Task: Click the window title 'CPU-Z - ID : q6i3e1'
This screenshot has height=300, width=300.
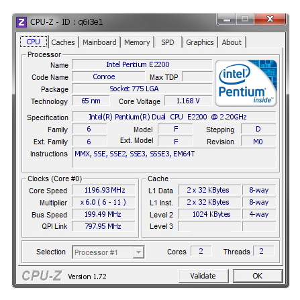Action: [x=66, y=22]
